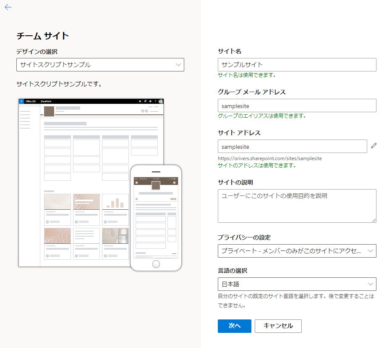Click the user avatar in preview header
Image resolution: width=392 pixels, height=348 pixels.
[x=161, y=101]
